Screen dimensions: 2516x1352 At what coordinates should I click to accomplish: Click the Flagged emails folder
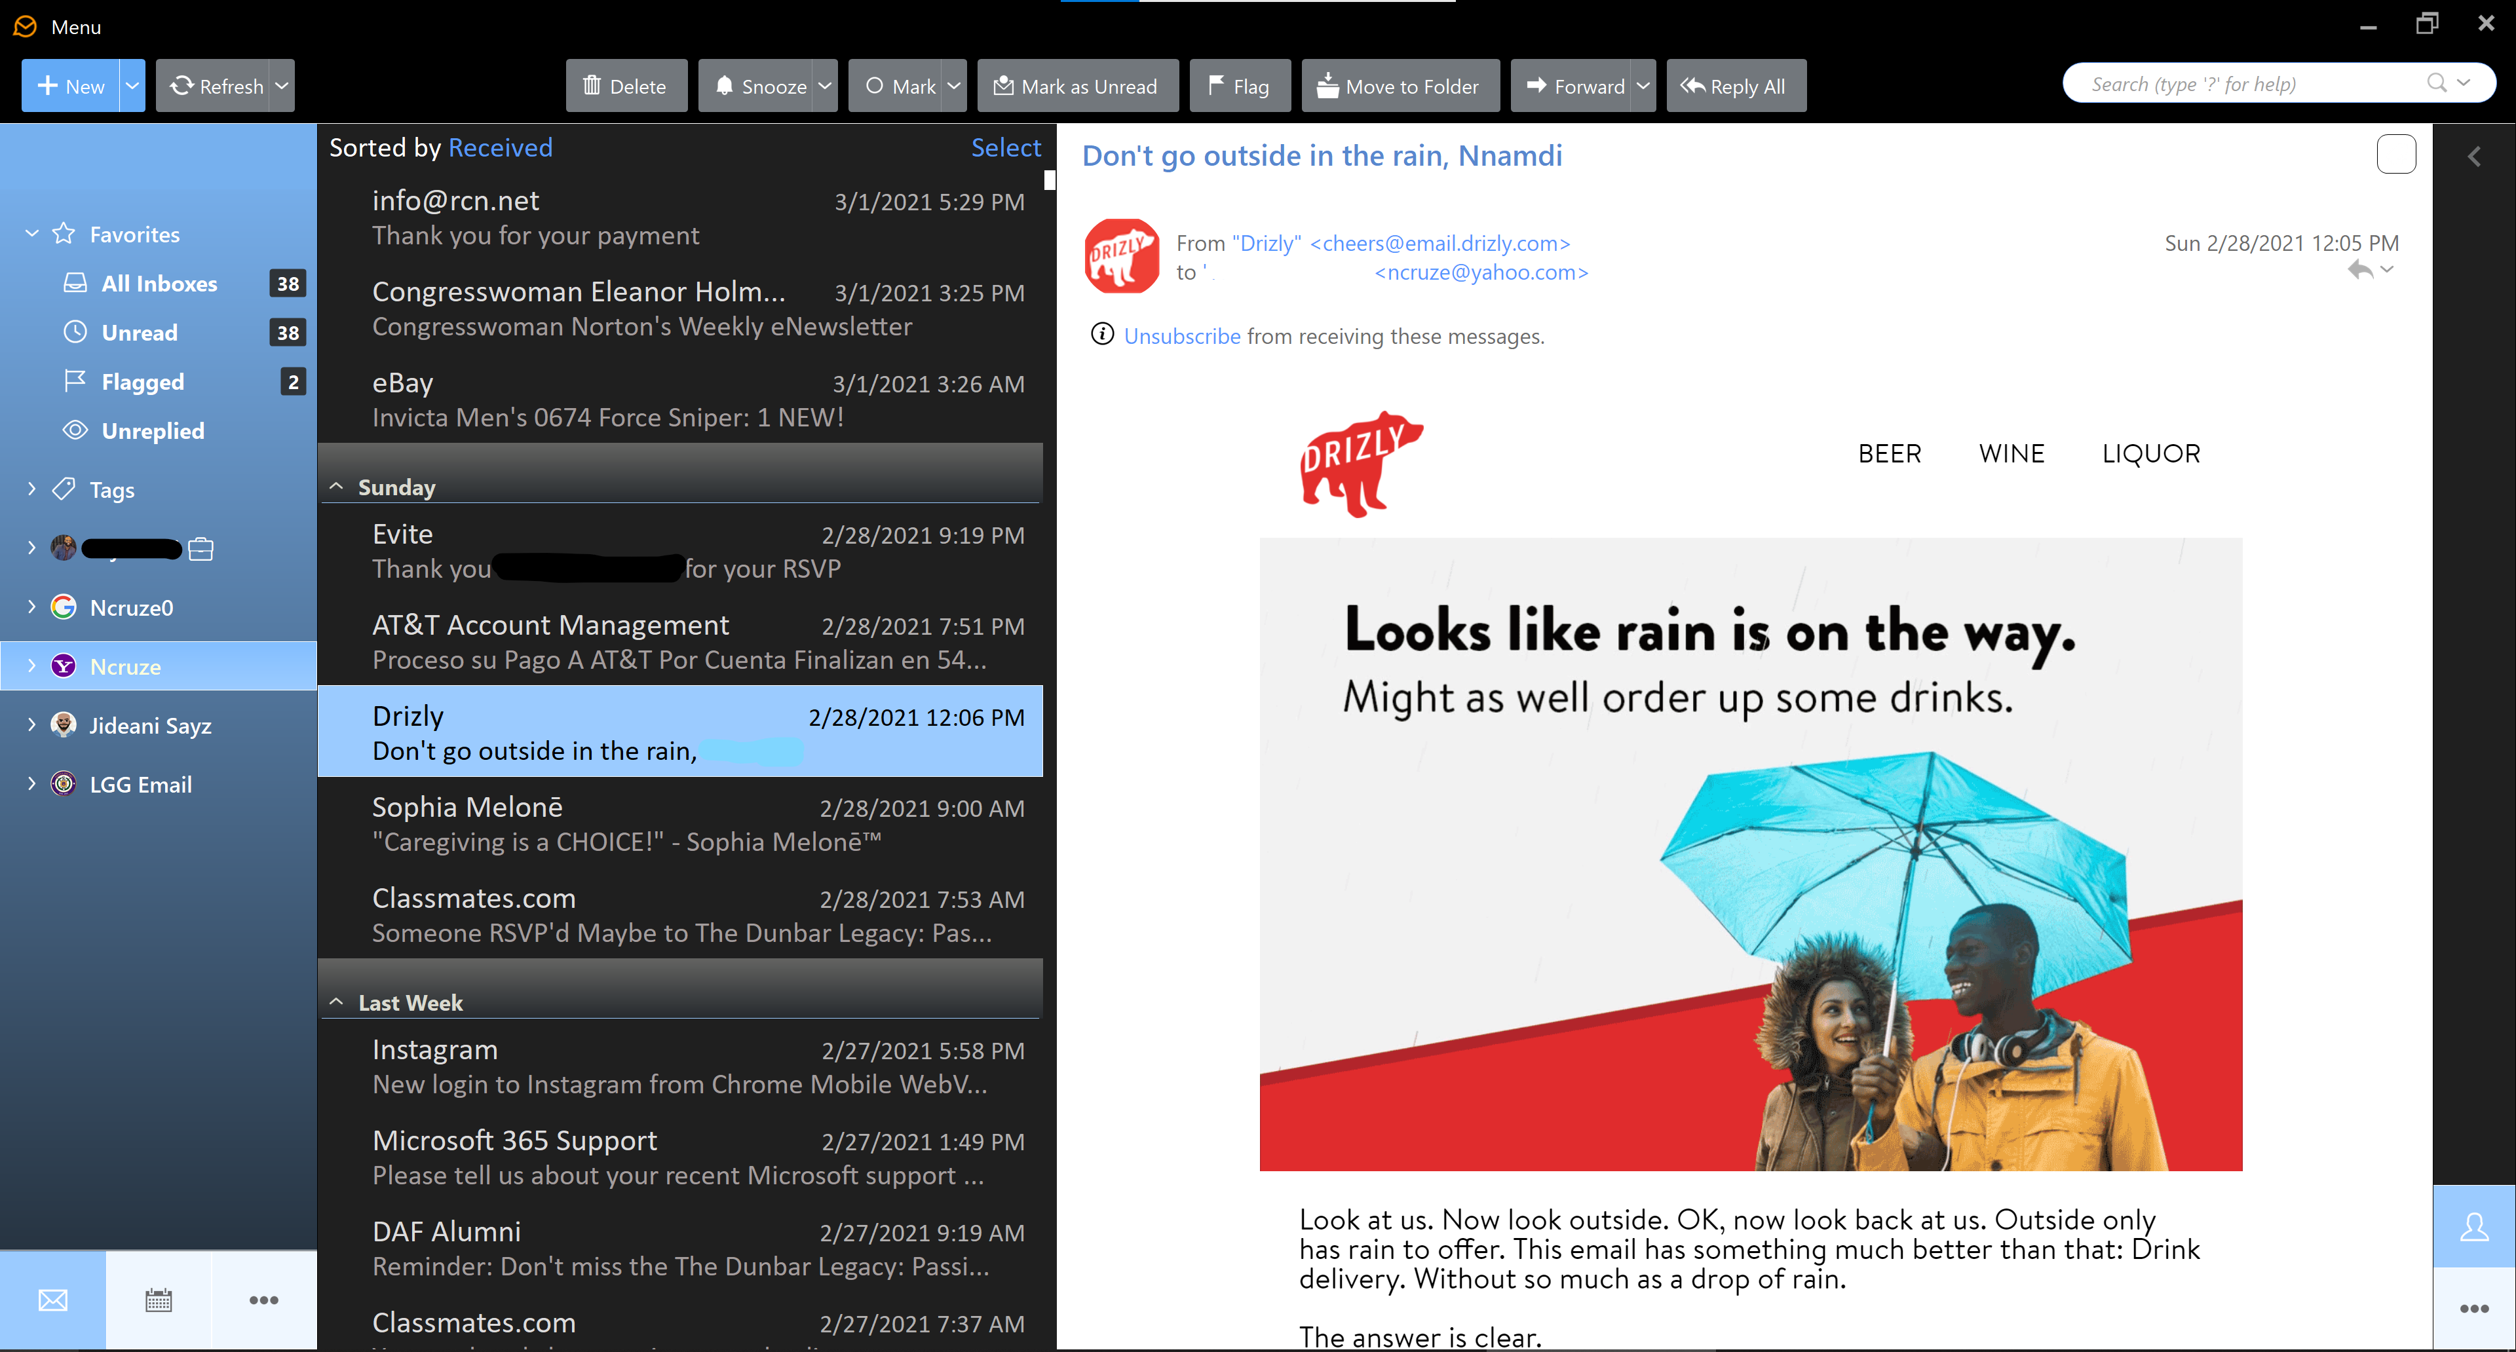tap(142, 380)
